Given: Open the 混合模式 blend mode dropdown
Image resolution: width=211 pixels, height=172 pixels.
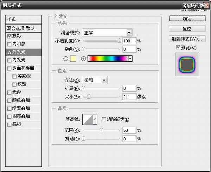Looking at the screenshot, I should click(x=107, y=33).
